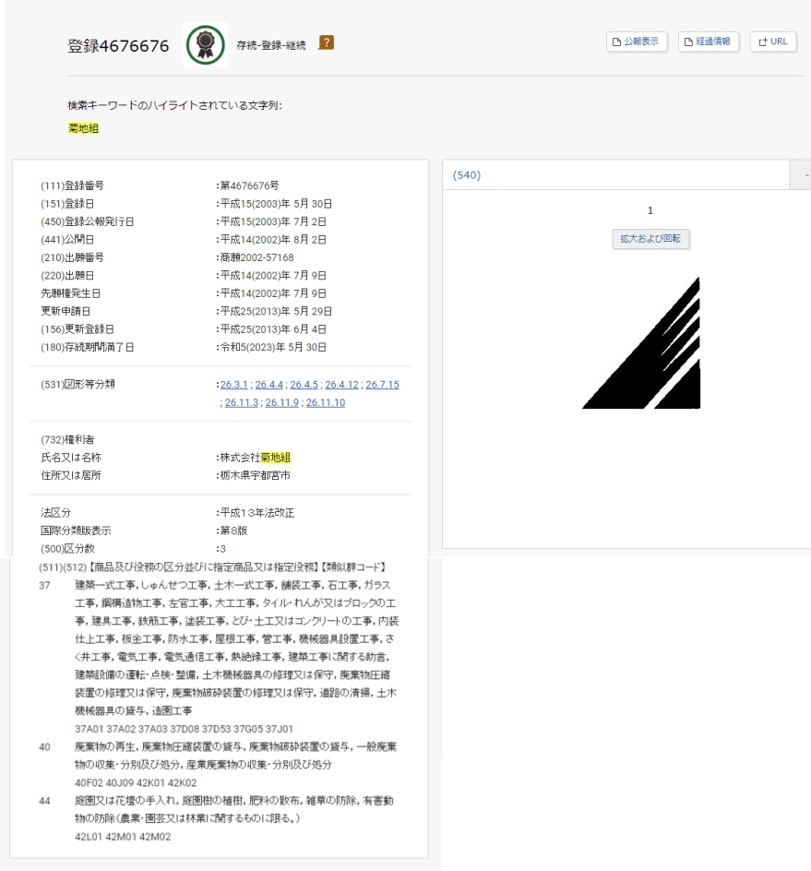Click the law category value 平成13年法改正
Image resolution: width=811 pixels, height=871 pixels.
pos(257,513)
